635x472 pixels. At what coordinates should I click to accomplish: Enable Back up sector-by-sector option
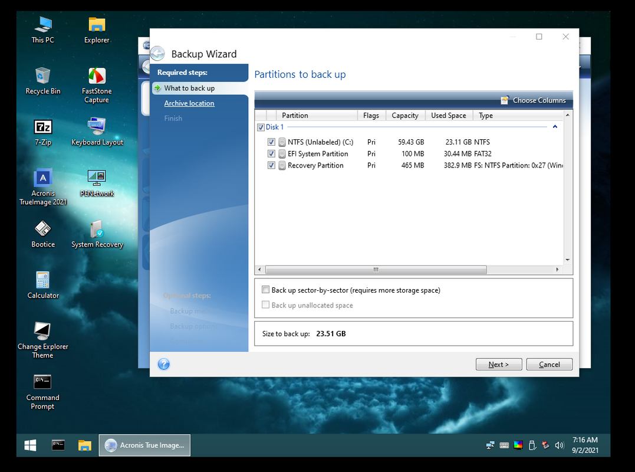click(x=266, y=290)
